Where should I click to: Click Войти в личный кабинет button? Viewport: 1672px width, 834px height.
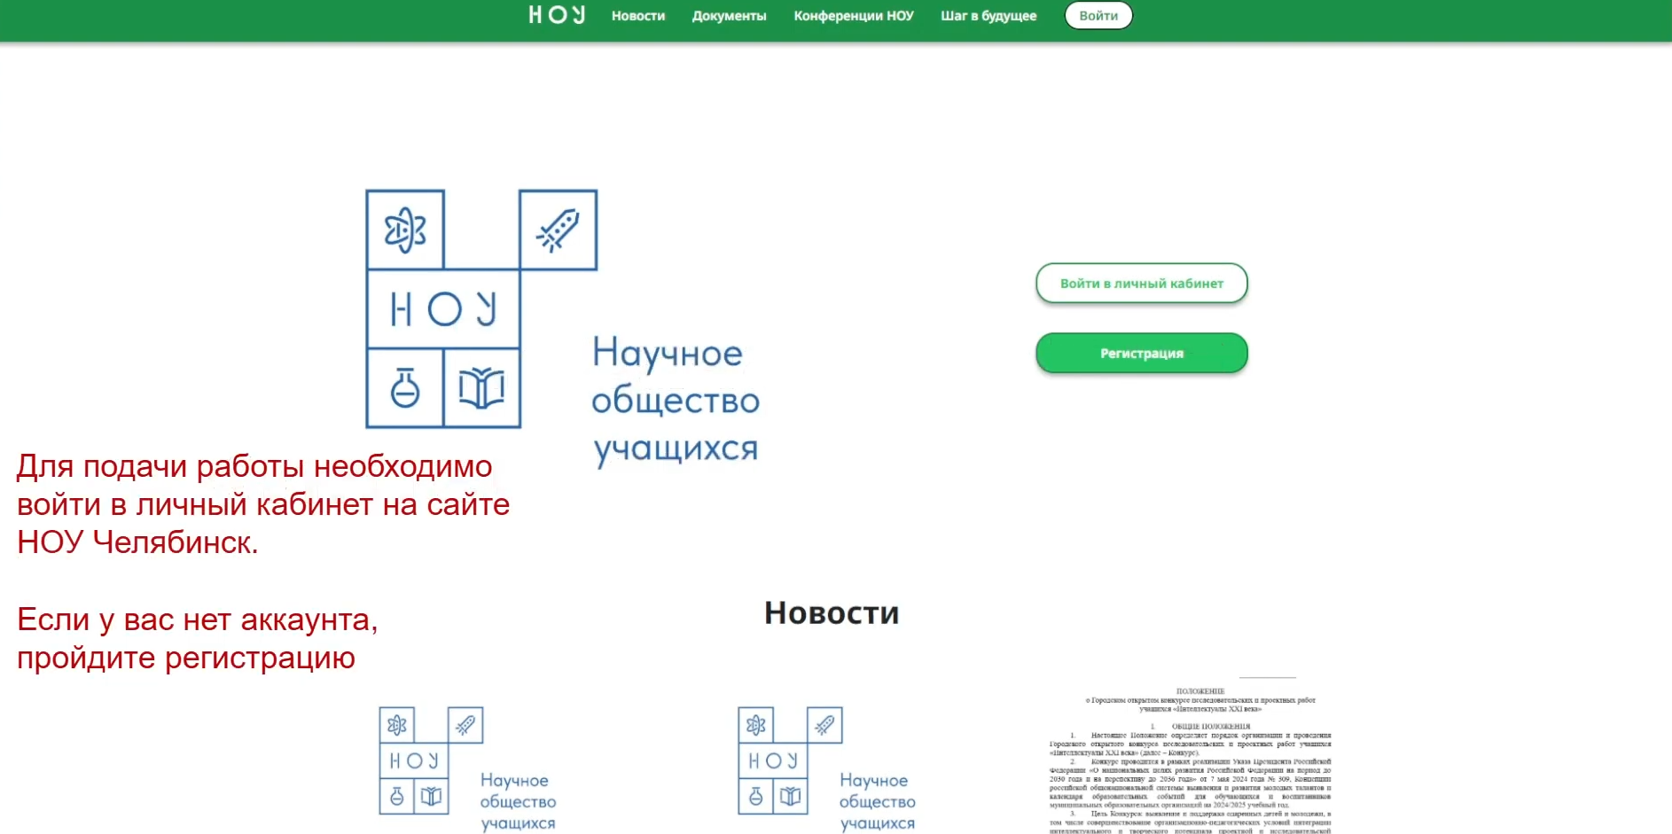point(1141,284)
